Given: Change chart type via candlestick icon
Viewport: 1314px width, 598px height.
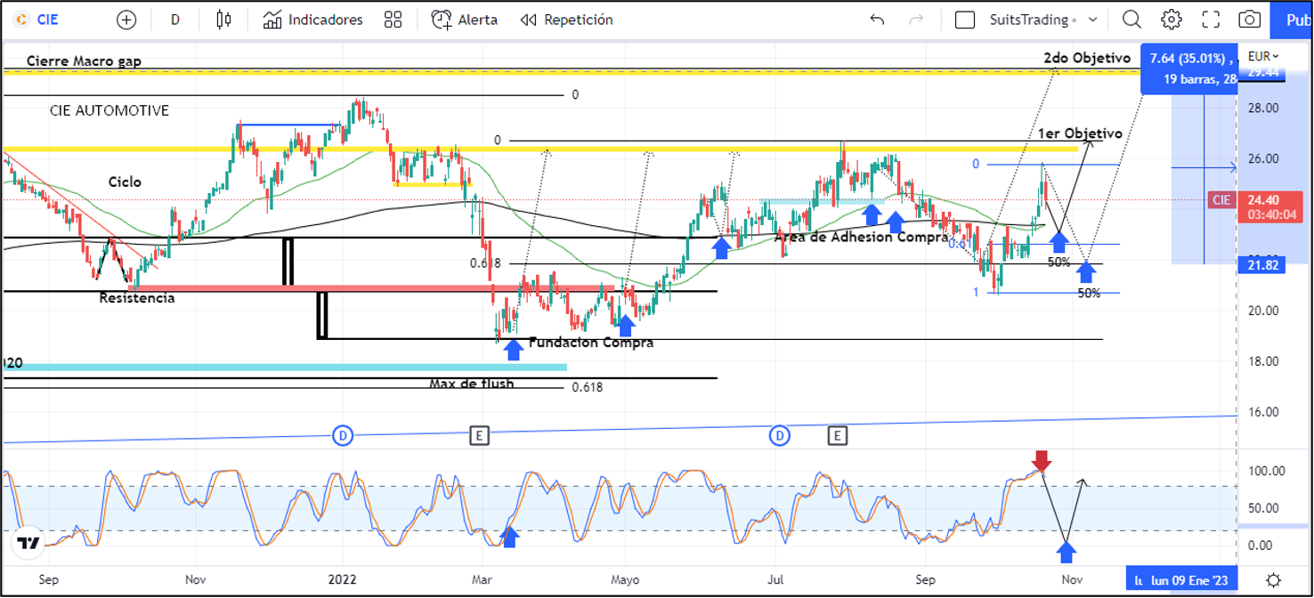Looking at the screenshot, I should 223,20.
